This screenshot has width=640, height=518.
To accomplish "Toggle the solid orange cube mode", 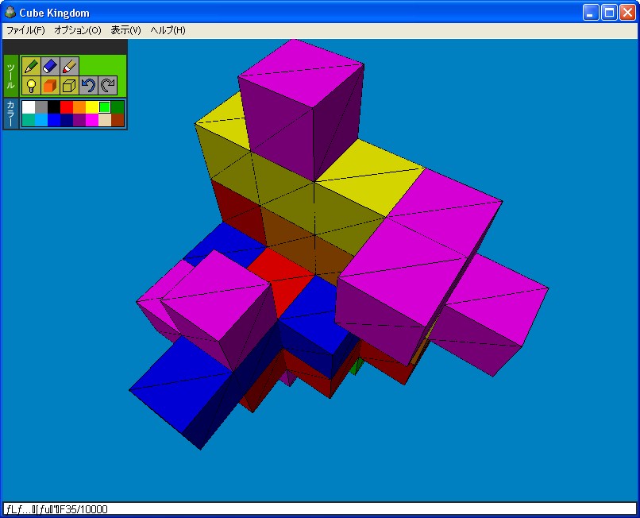I will tap(50, 86).
